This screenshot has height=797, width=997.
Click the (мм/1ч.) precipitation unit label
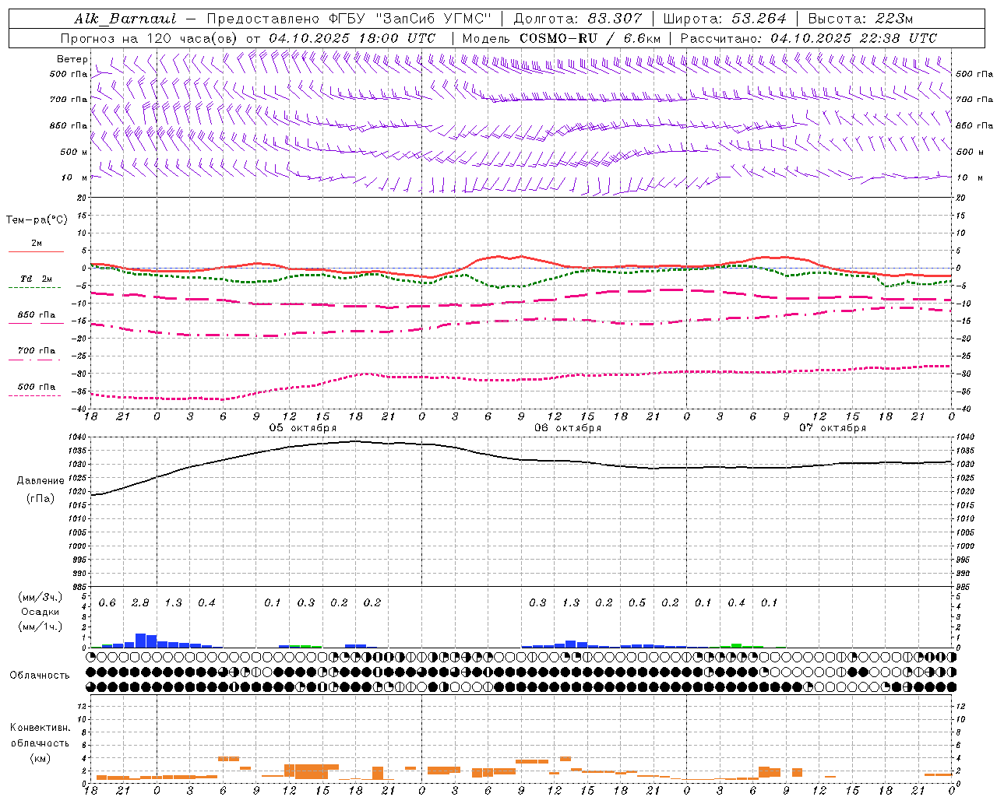click(39, 627)
